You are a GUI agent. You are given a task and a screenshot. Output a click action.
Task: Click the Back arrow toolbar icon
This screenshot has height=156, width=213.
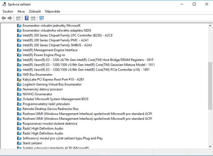pyautogui.click(x=4, y=18)
